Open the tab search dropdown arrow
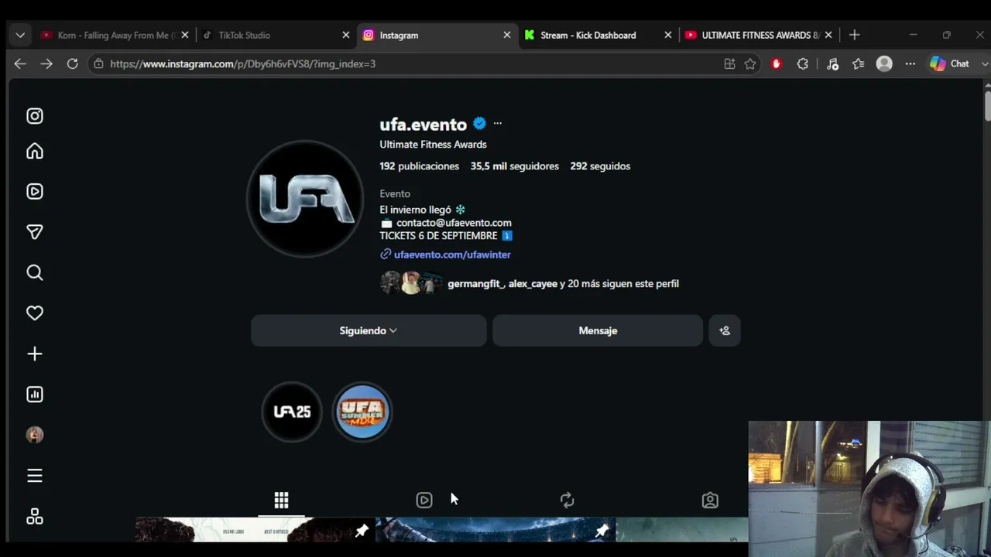The image size is (991, 557). 20,35
